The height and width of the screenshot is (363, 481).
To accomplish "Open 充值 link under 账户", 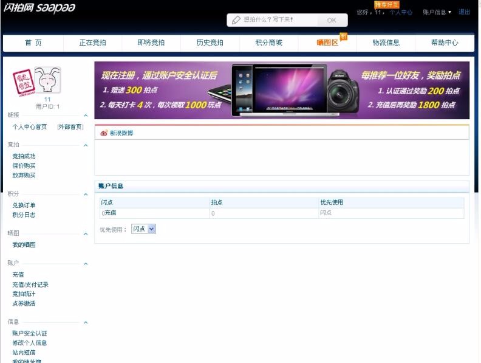I will [x=18, y=275].
